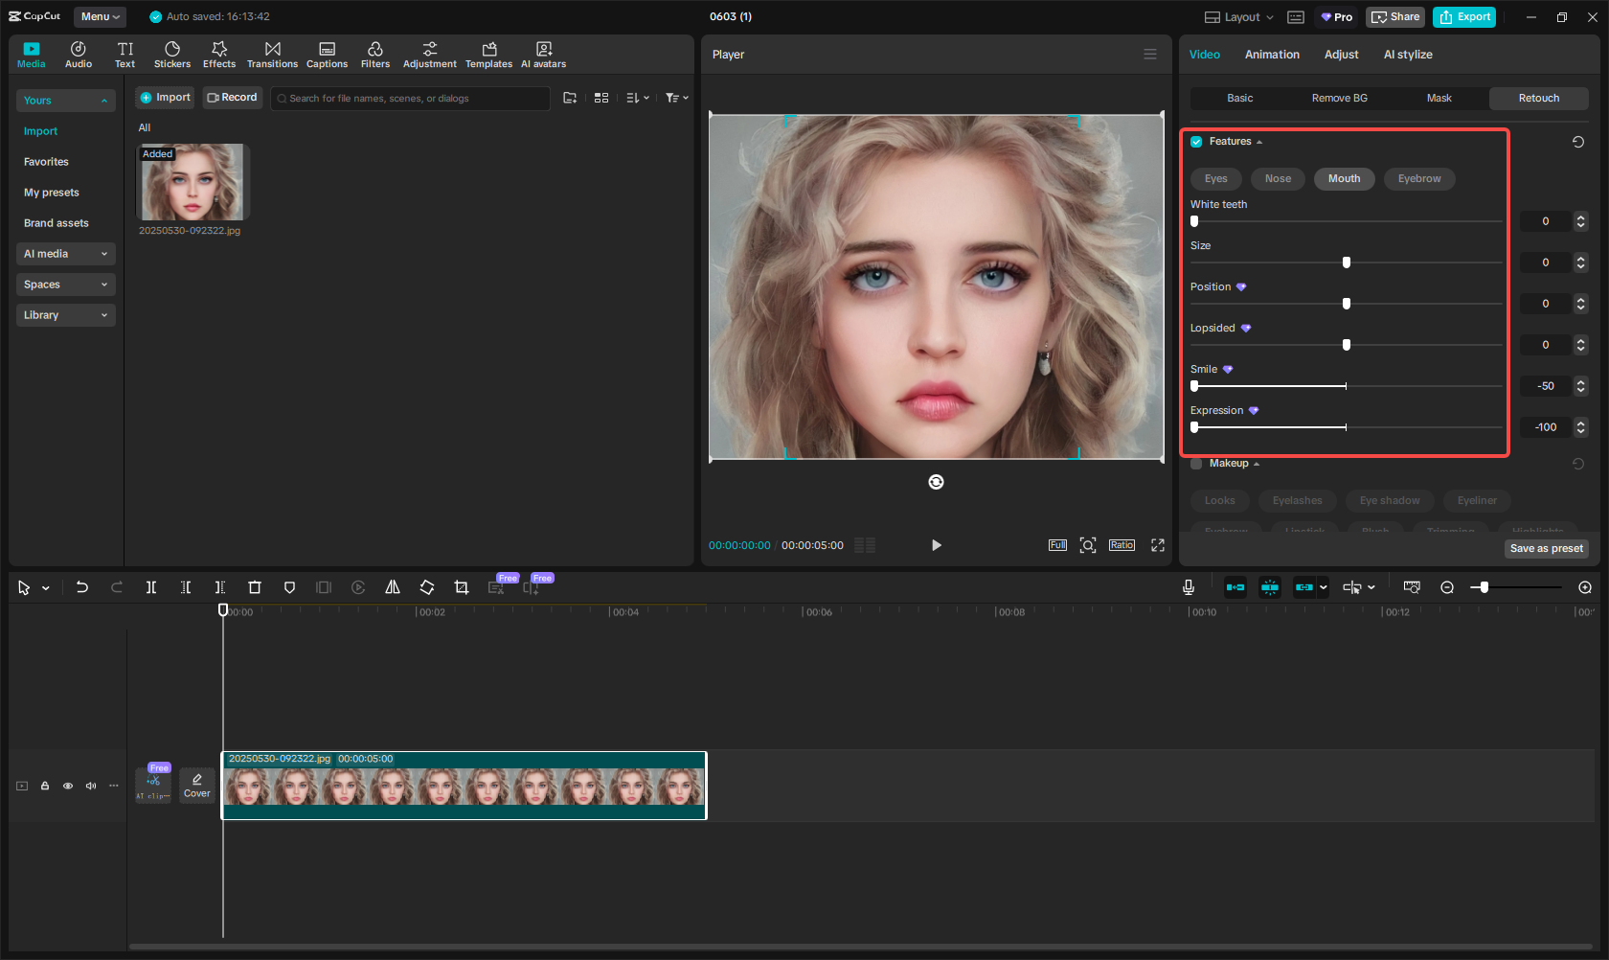The height and width of the screenshot is (960, 1609).
Task: Open the AI media dropdown
Action: 65,253
